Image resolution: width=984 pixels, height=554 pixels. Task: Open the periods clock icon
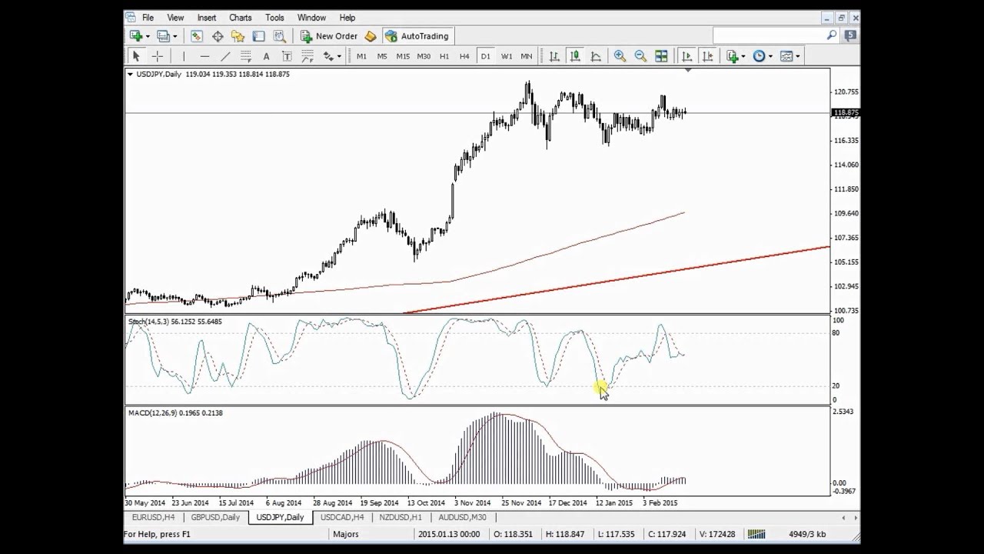tap(759, 56)
